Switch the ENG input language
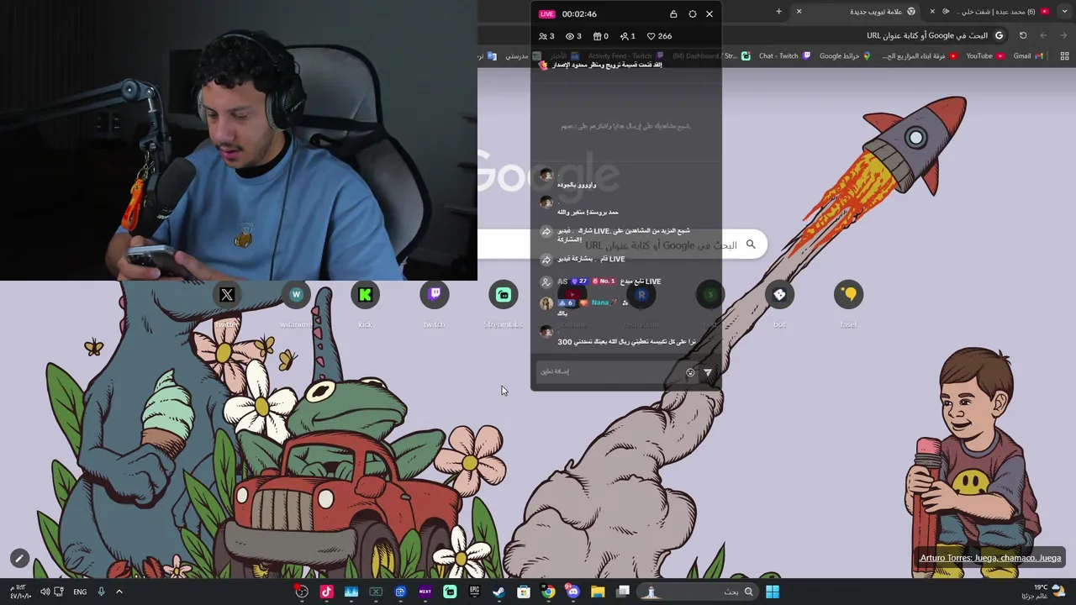This screenshot has width=1076, height=605. (x=80, y=592)
